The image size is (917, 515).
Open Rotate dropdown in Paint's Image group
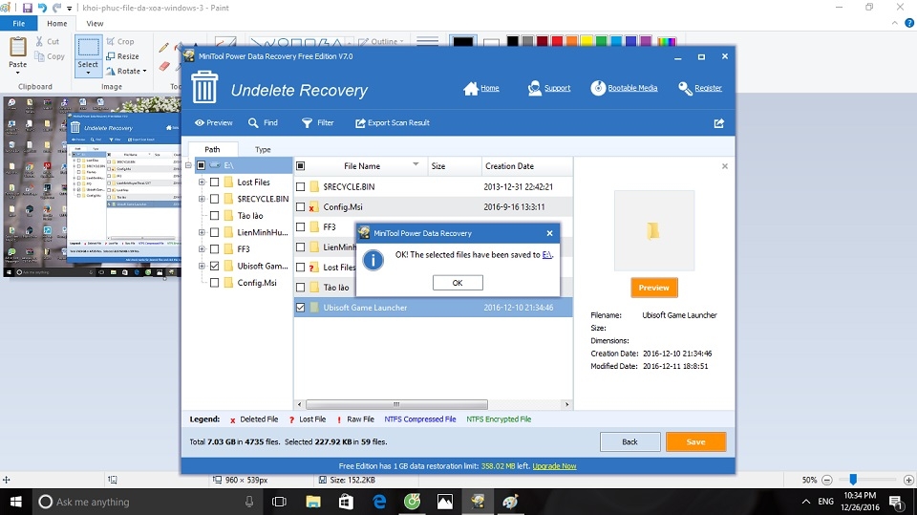point(126,71)
